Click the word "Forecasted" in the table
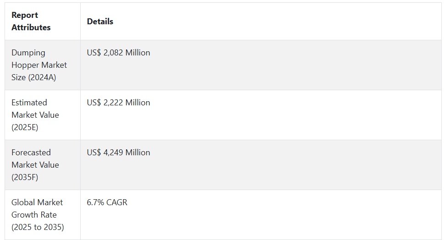This screenshot has width=445, height=240. click(x=31, y=153)
